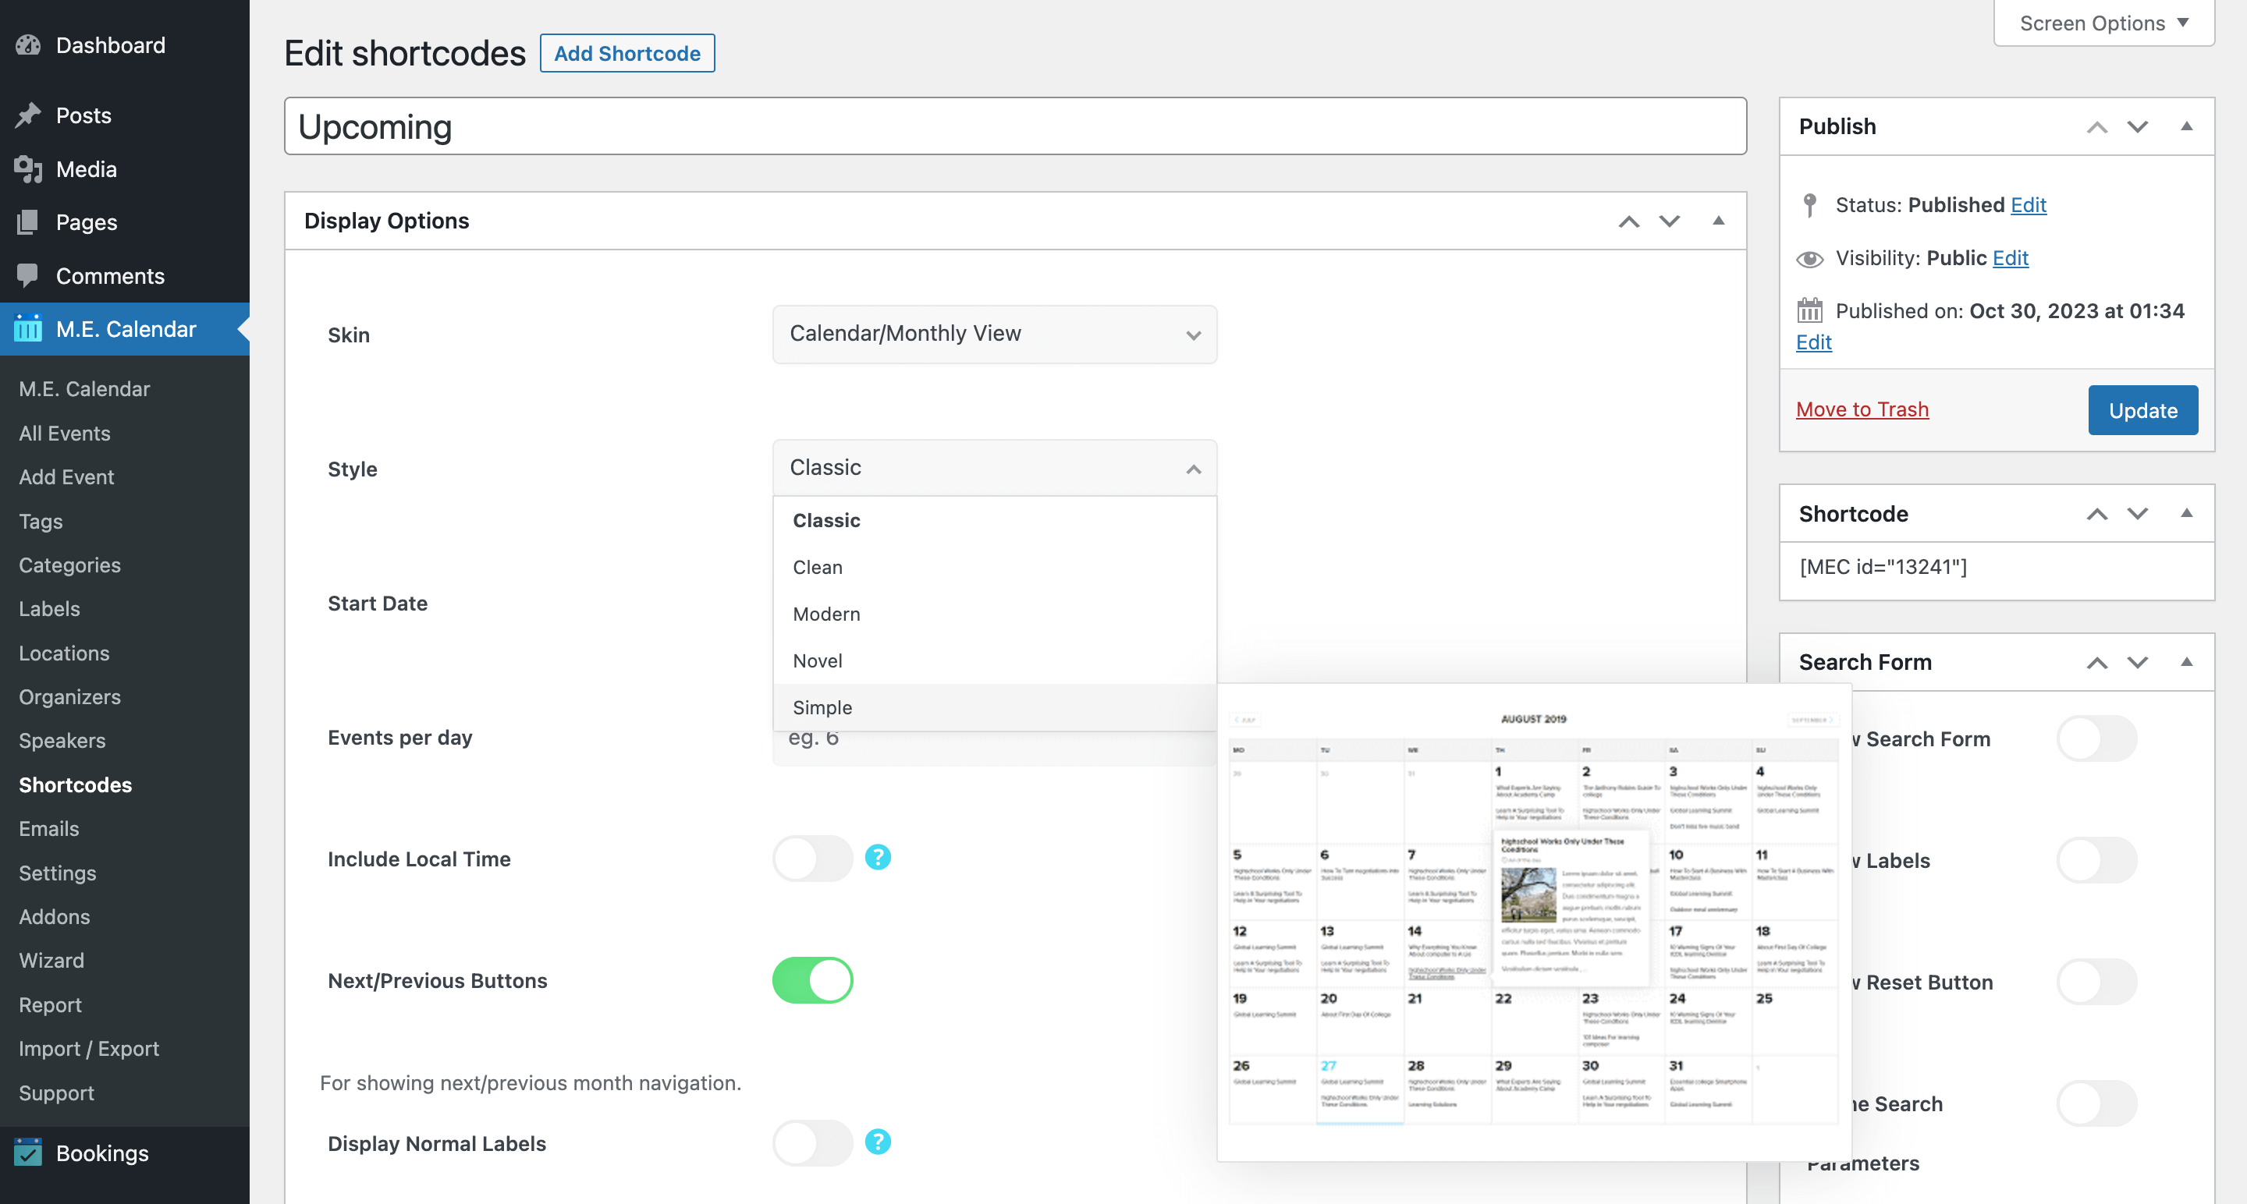Viewport: 2247px width, 1204px height.
Task: Enable the Include Local Time toggle
Action: [x=812, y=859]
